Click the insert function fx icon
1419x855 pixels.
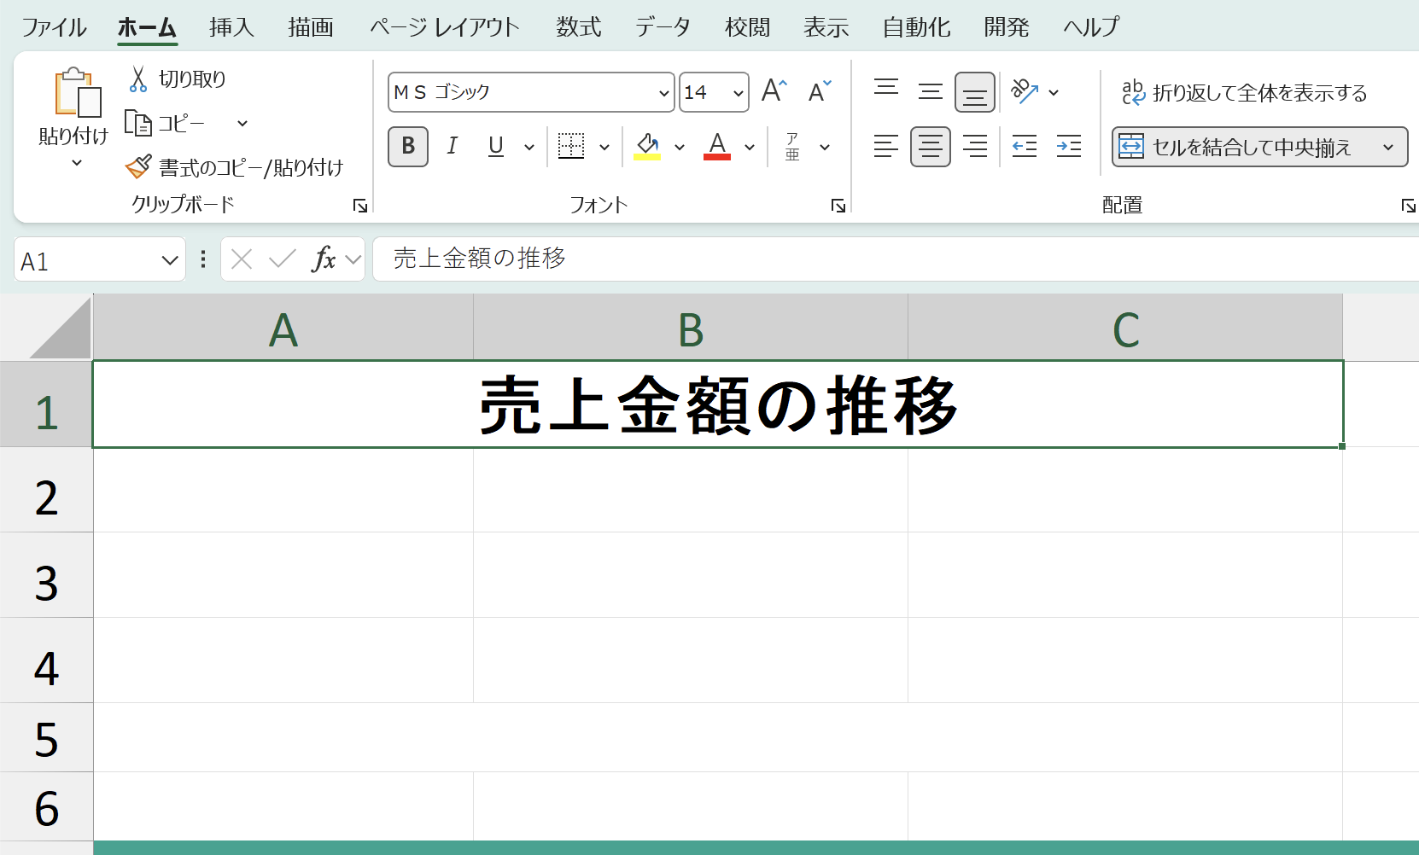click(x=324, y=259)
